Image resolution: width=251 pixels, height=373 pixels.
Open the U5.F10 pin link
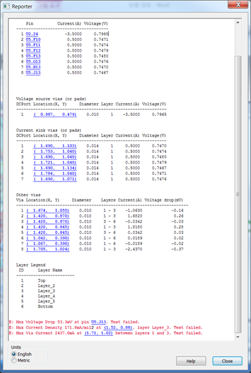click(33, 40)
